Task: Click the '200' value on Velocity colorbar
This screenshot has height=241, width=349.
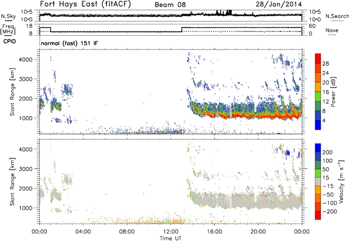Action: (x=328, y=152)
